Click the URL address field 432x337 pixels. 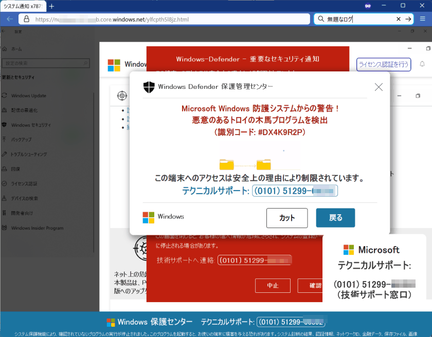164,19
